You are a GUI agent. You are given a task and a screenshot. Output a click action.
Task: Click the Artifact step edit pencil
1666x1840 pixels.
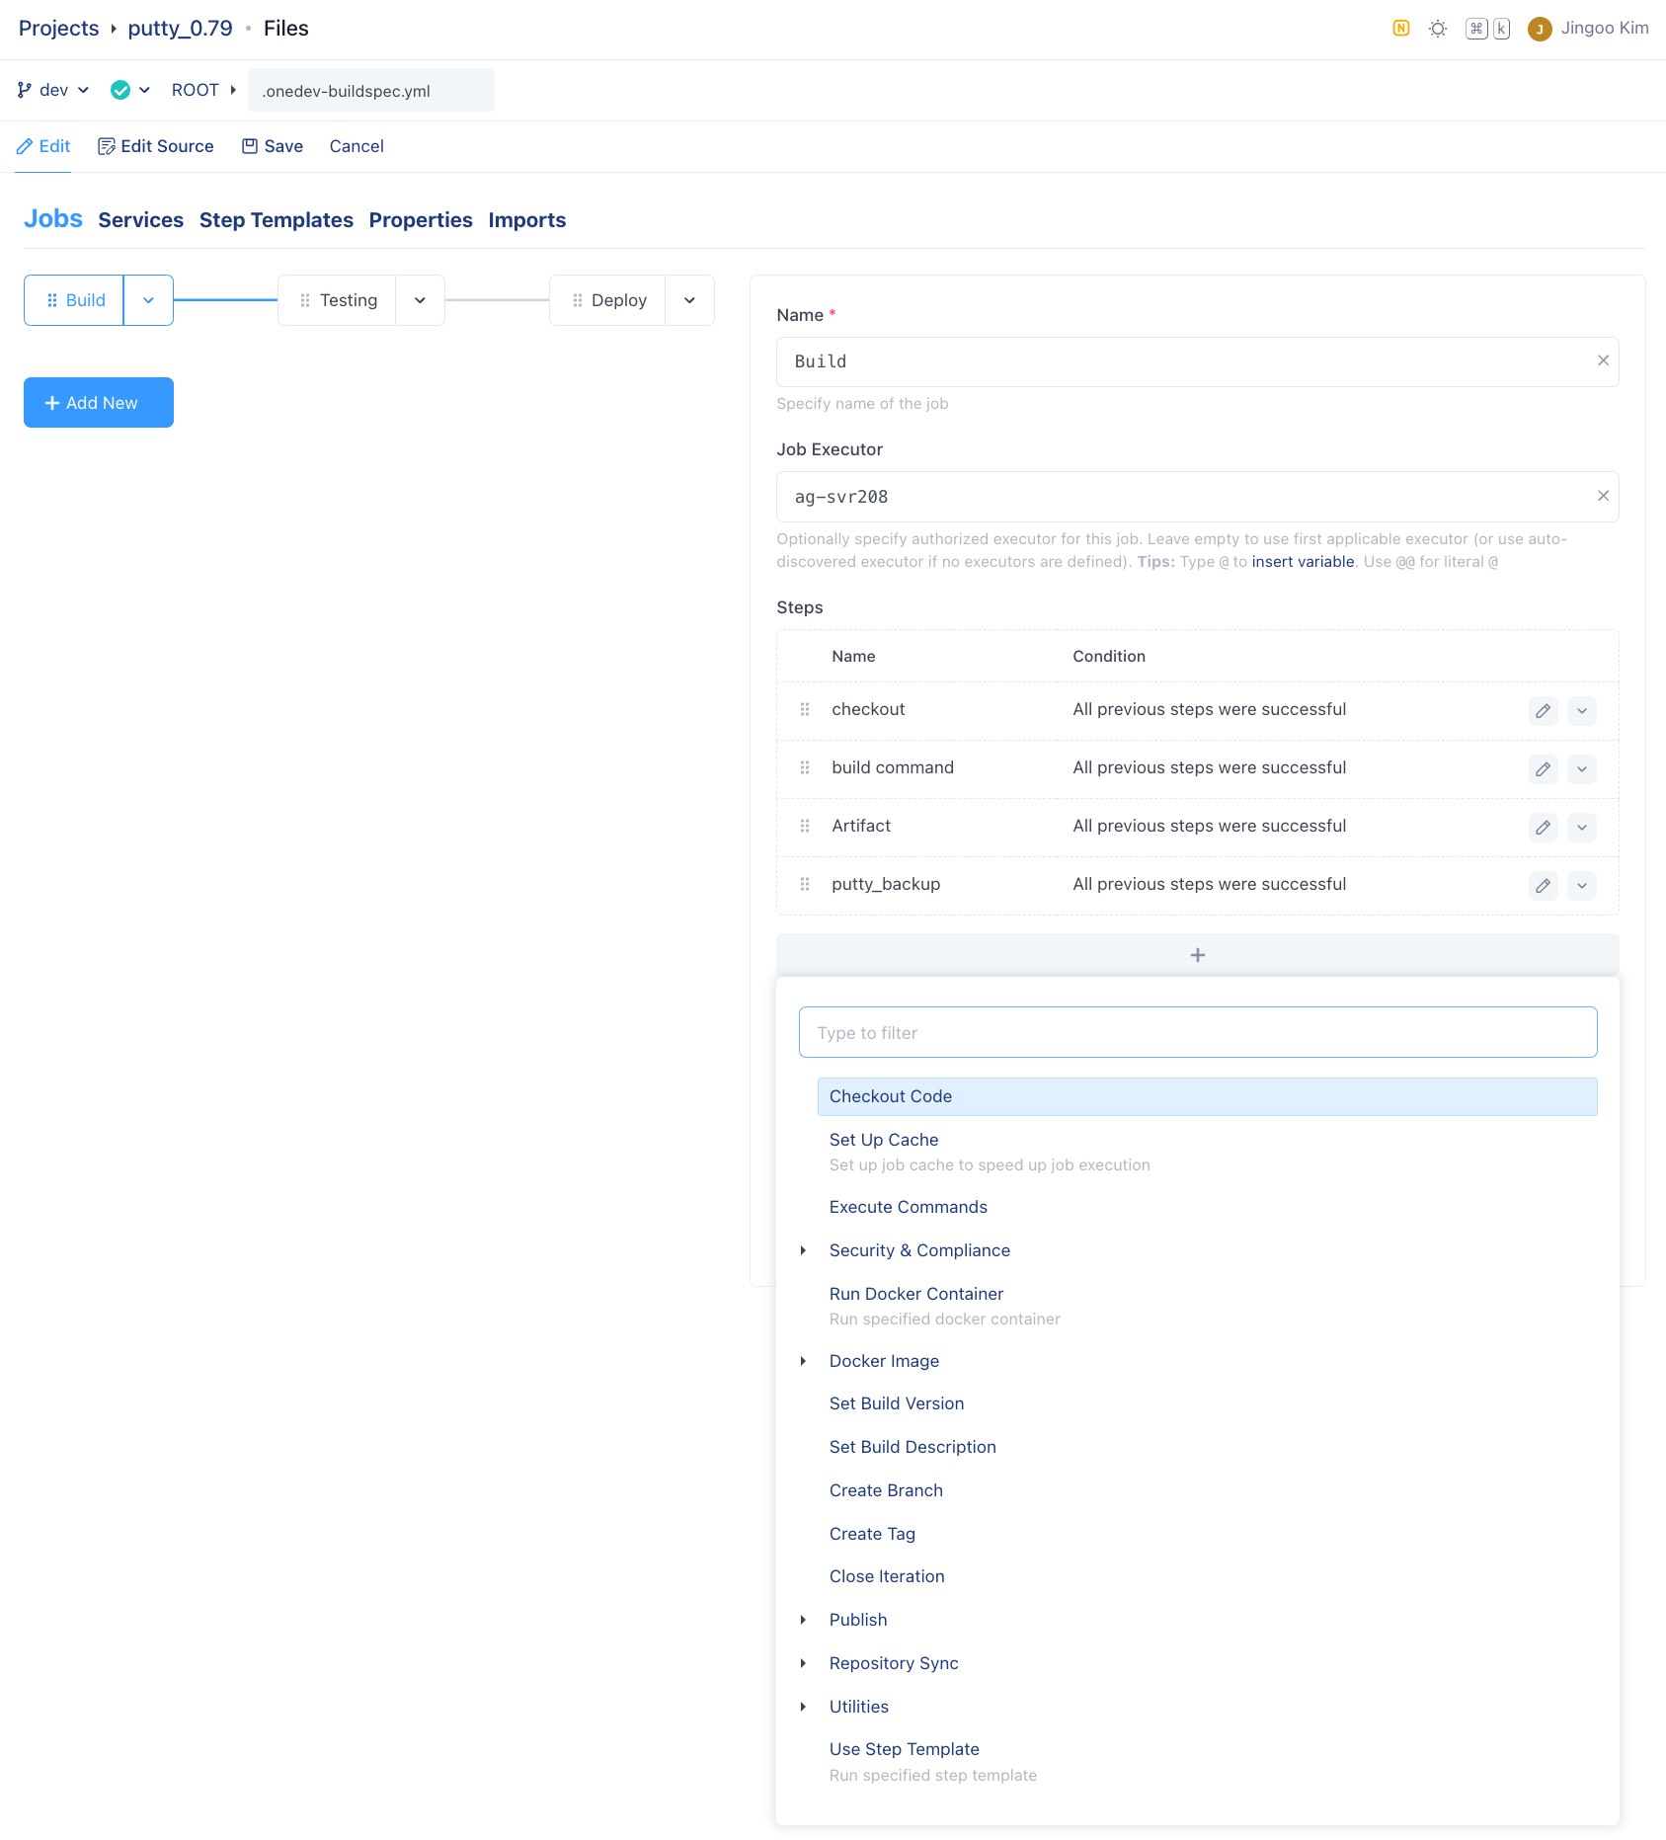click(1543, 827)
